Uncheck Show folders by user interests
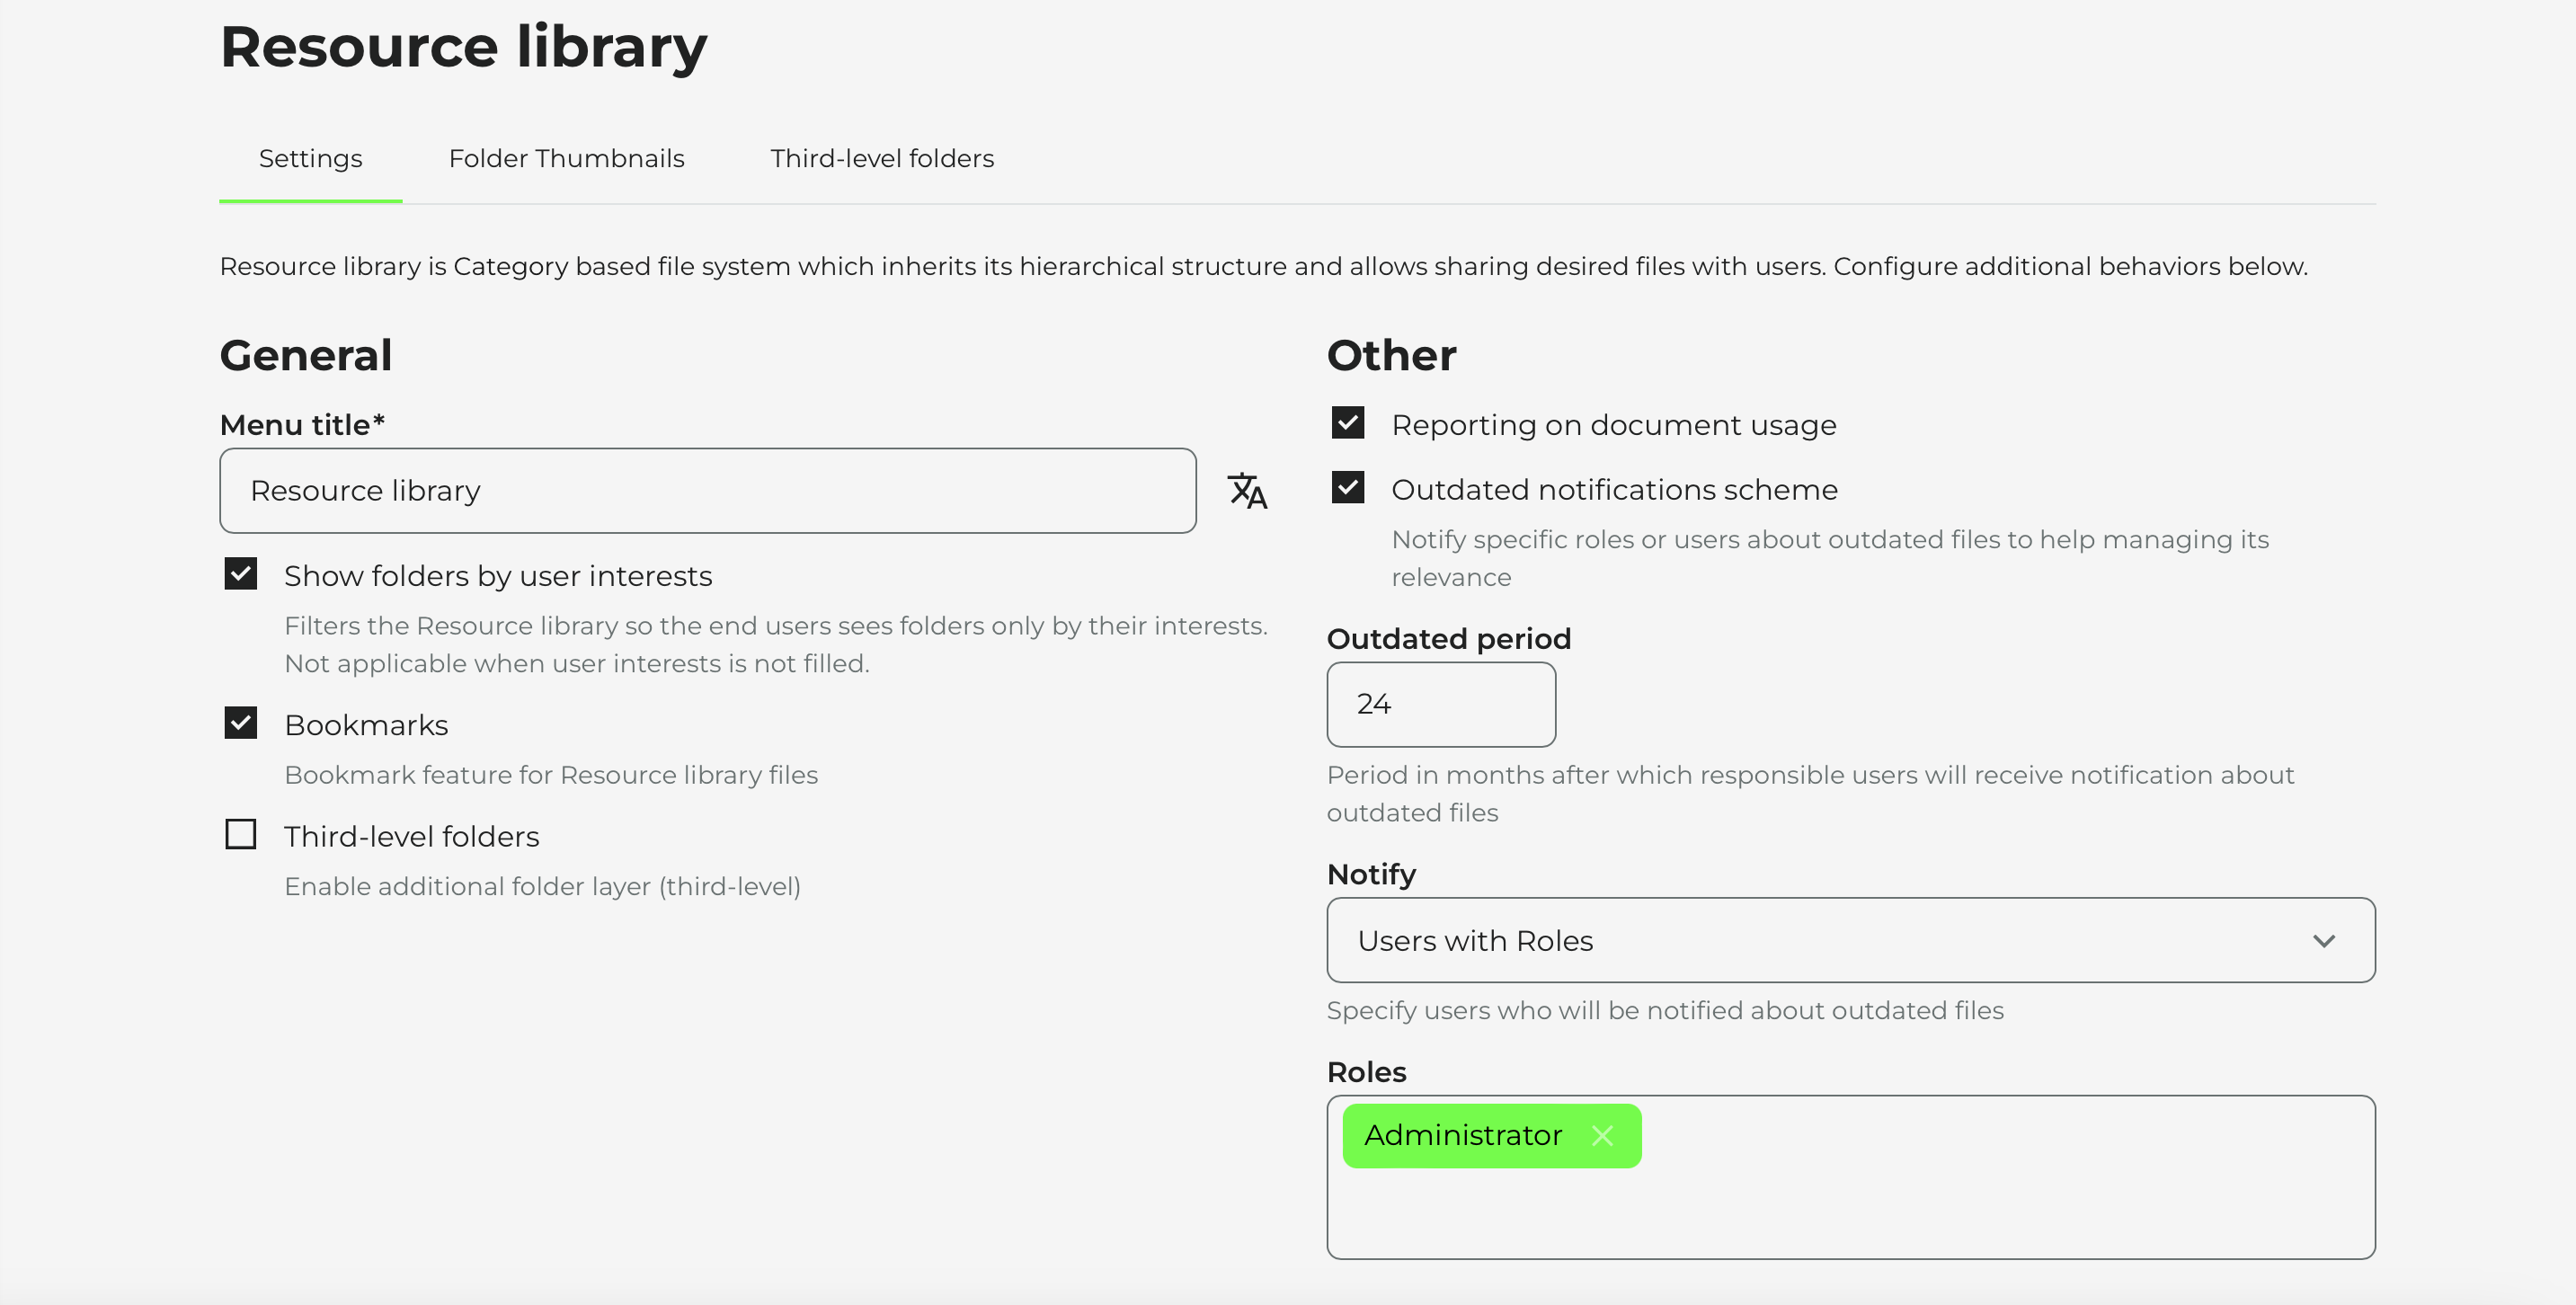Viewport: 2576px width, 1305px height. [x=241, y=574]
